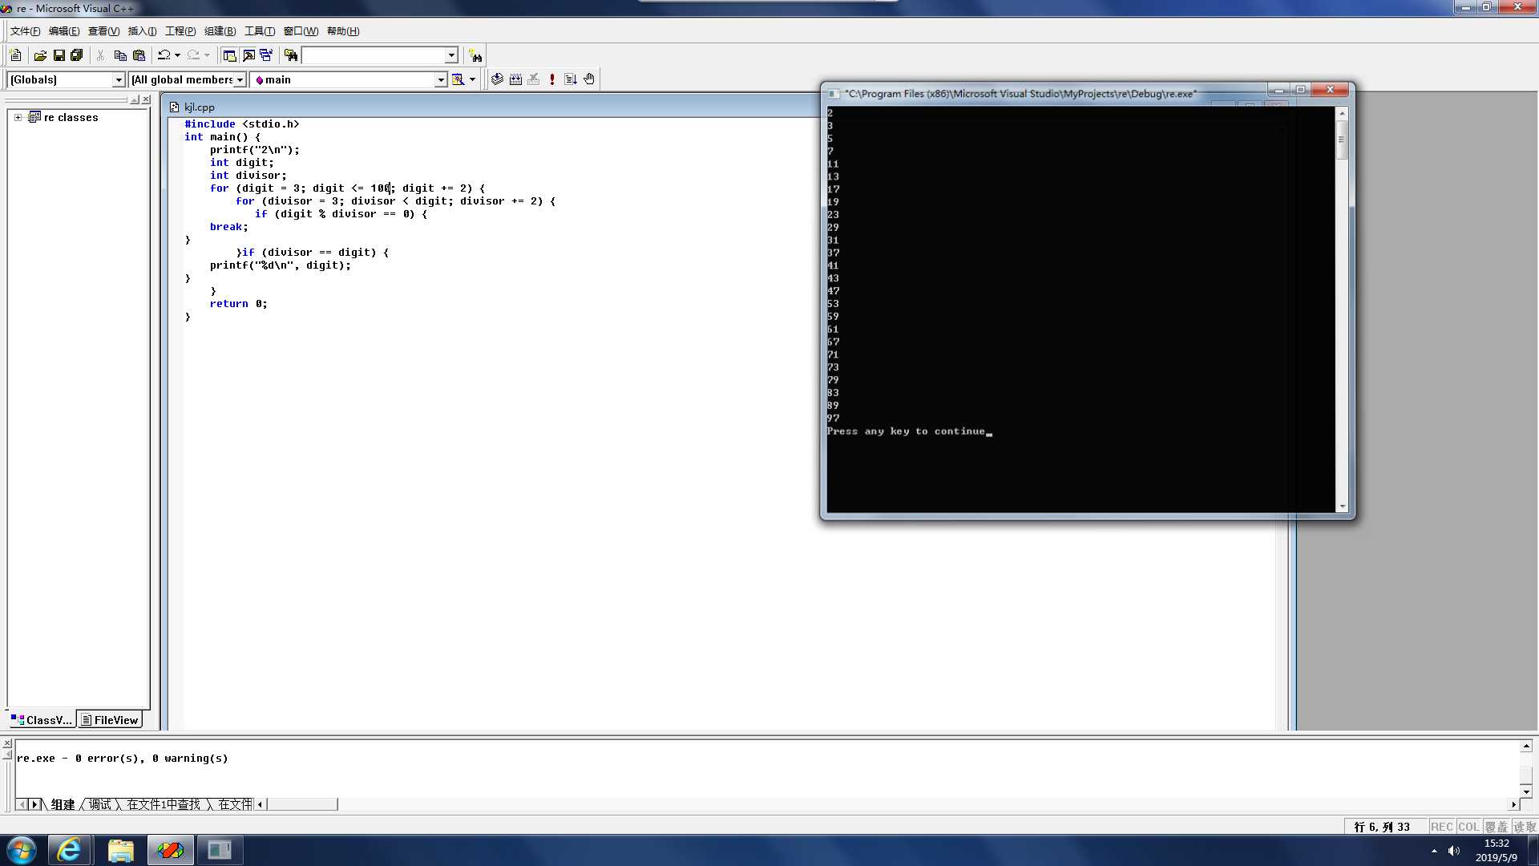Click the Go debug icon

(x=571, y=79)
